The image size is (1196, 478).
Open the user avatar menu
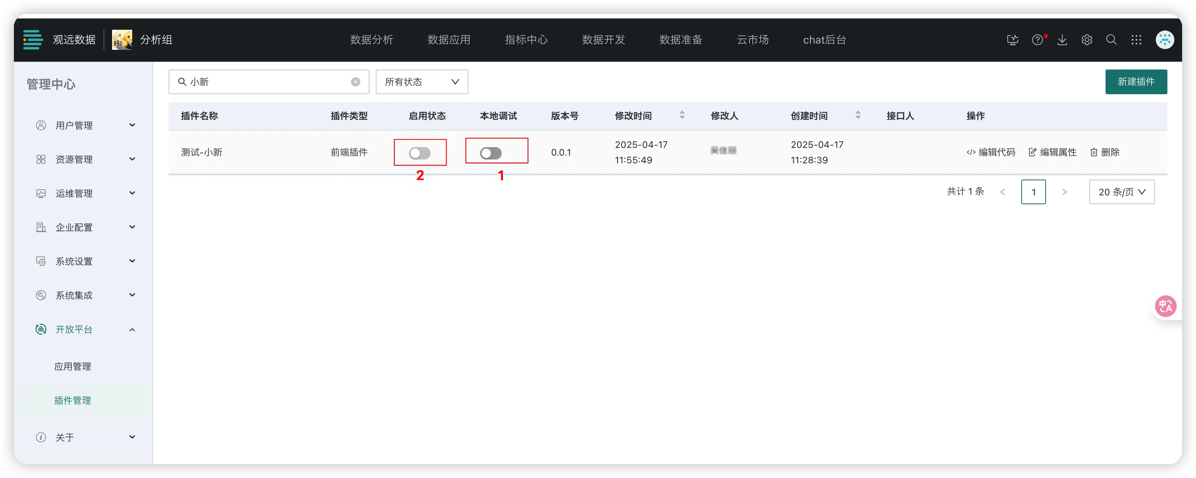pyautogui.click(x=1165, y=40)
